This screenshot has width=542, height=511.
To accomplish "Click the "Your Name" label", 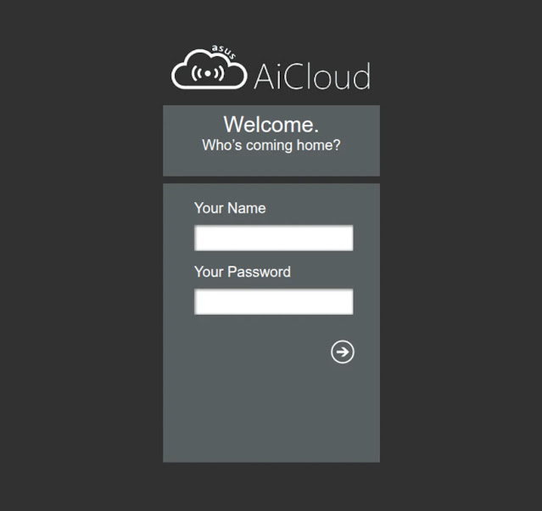I will click(230, 208).
